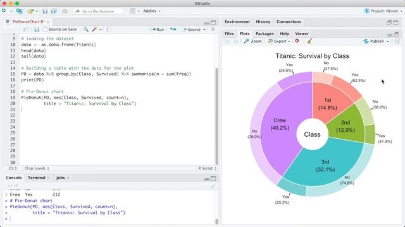Image resolution: width=405 pixels, height=227 pixels.
Task: Click the find/replace magnifier icon
Action: pos(86,30)
